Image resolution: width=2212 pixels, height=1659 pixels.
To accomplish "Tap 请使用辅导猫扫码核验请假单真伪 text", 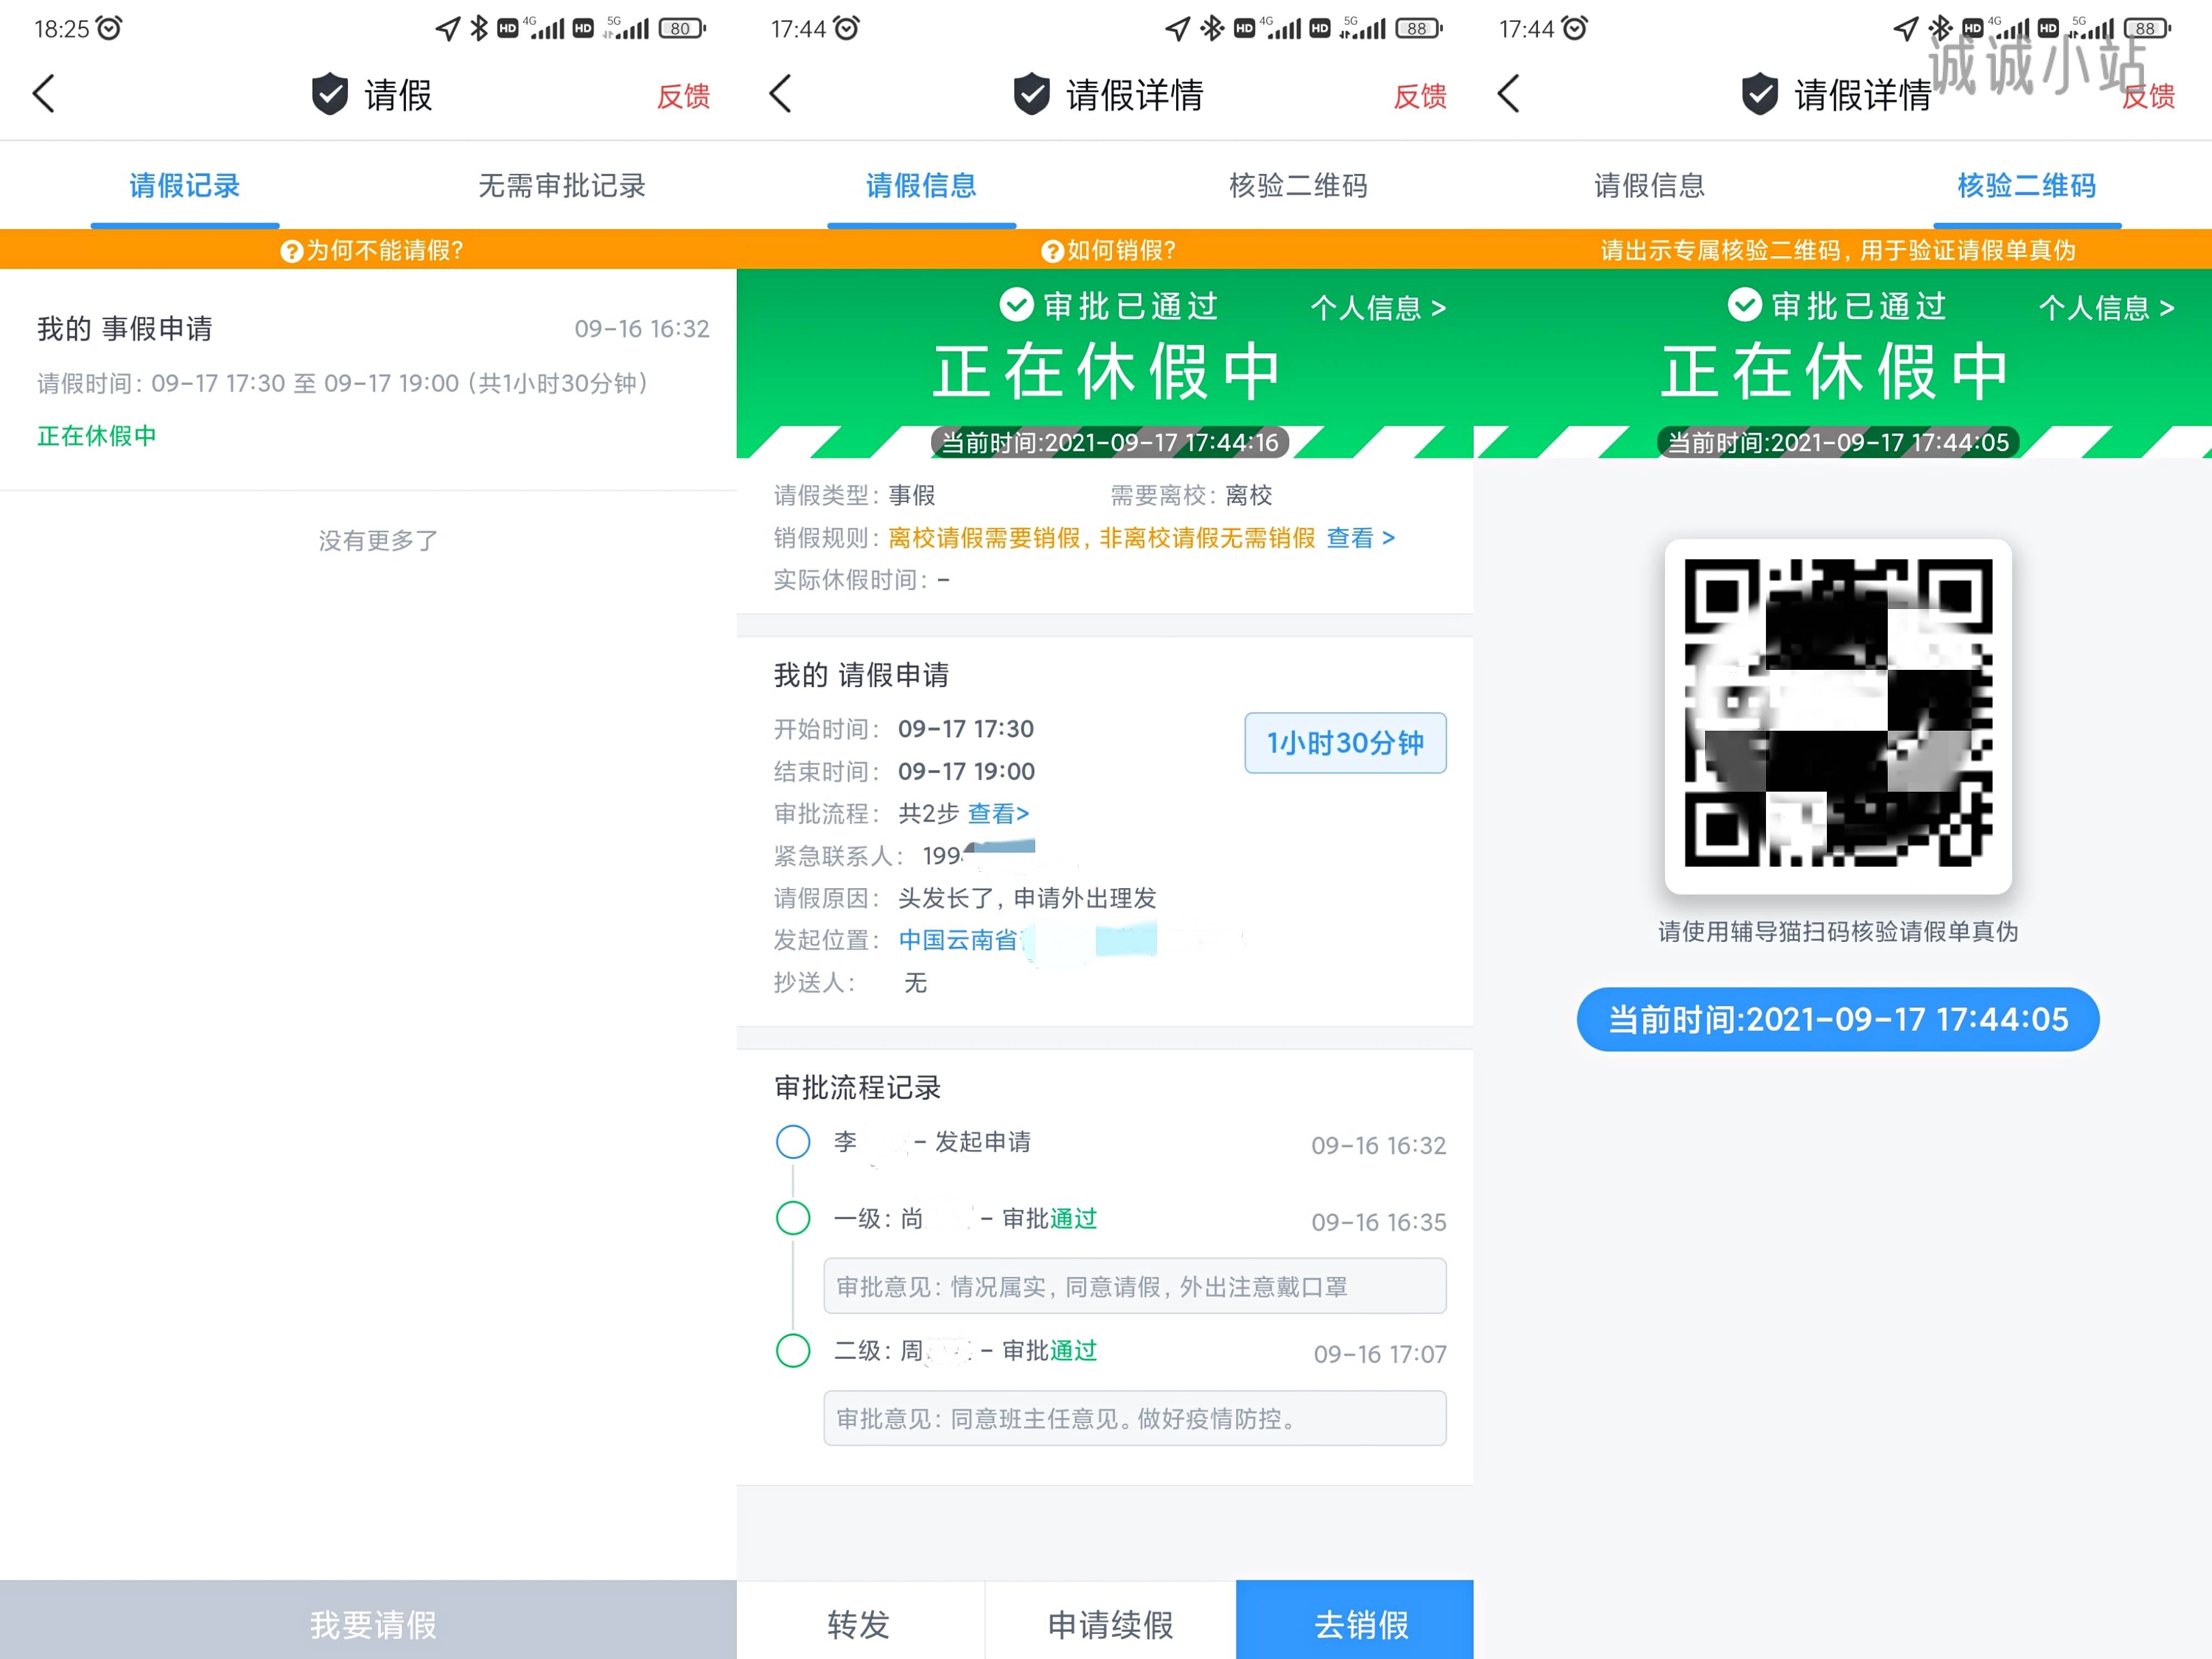I will point(1838,932).
